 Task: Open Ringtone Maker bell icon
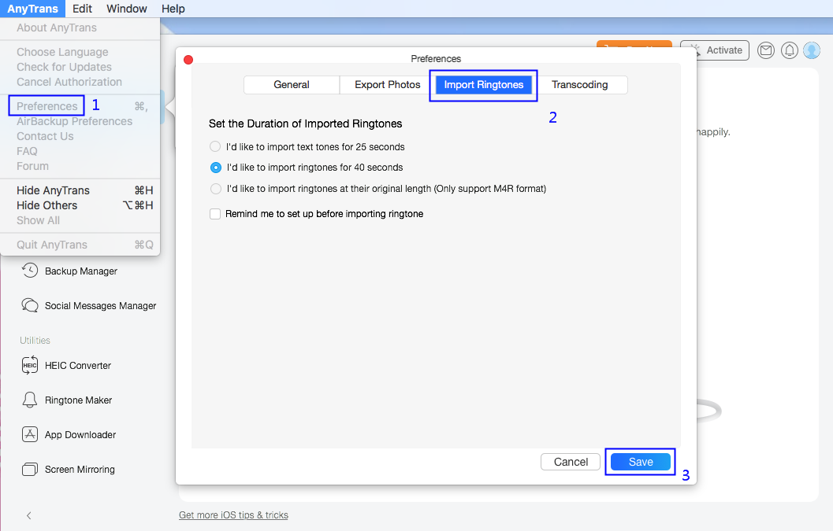(x=30, y=400)
